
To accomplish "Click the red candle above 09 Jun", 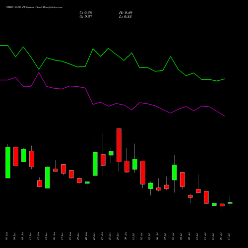I will tap(16, 156).
